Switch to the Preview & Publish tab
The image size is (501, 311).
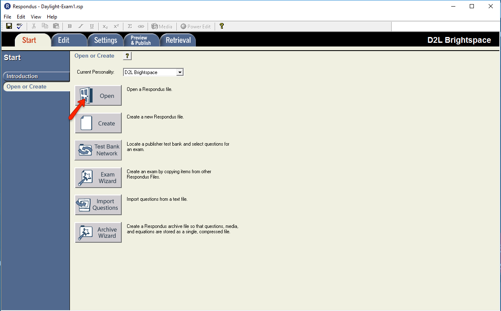pos(141,40)
